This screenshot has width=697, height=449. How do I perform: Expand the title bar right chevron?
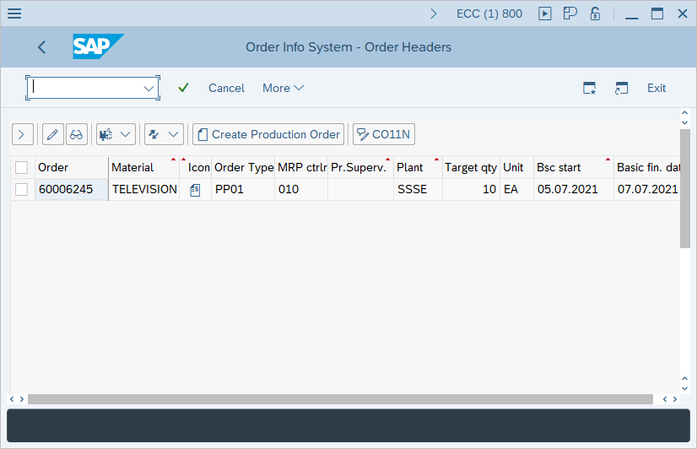434,14
